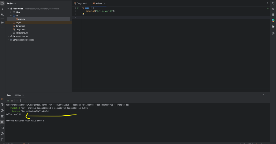
Task: Click the Rerun icon in Run toolbar
Action: tap(8, 101)
